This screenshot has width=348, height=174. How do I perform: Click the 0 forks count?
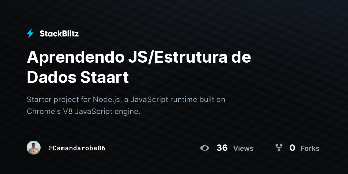click(x=292, y=148)
